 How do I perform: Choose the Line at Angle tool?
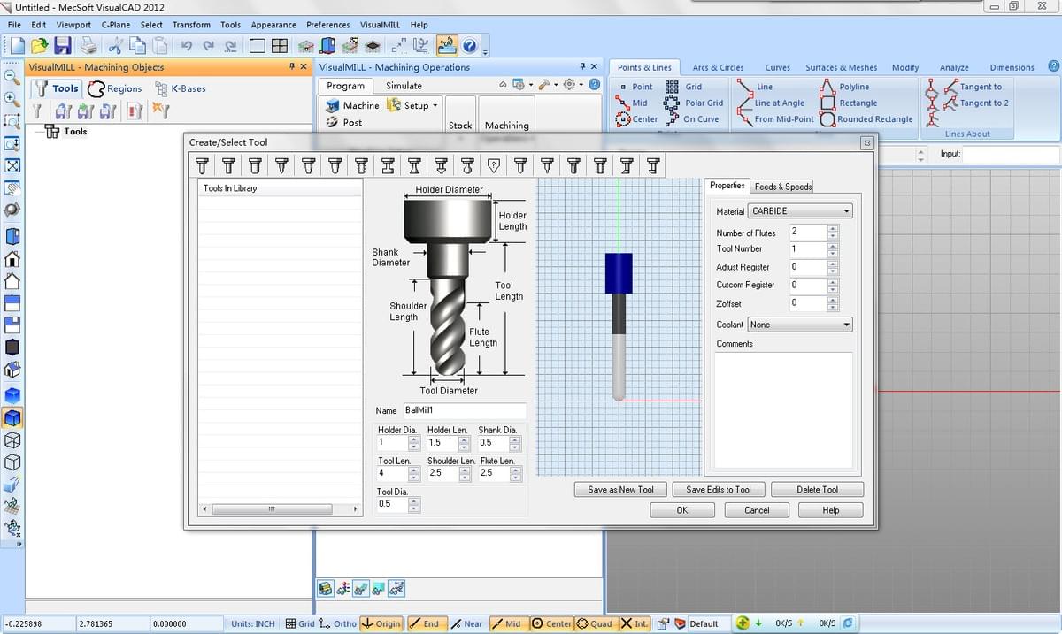770,103
